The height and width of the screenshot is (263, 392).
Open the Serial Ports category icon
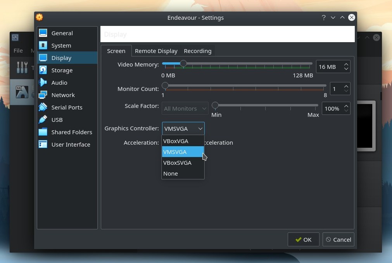pyautogui.click(x=43, y=107)
